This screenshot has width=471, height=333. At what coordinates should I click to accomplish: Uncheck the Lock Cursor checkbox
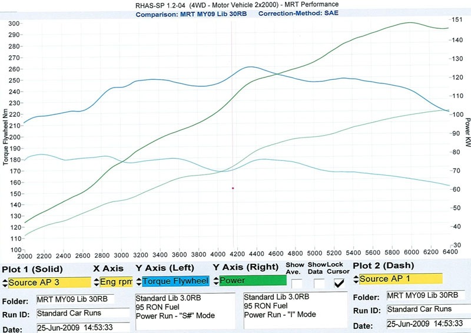click(339, 283)
